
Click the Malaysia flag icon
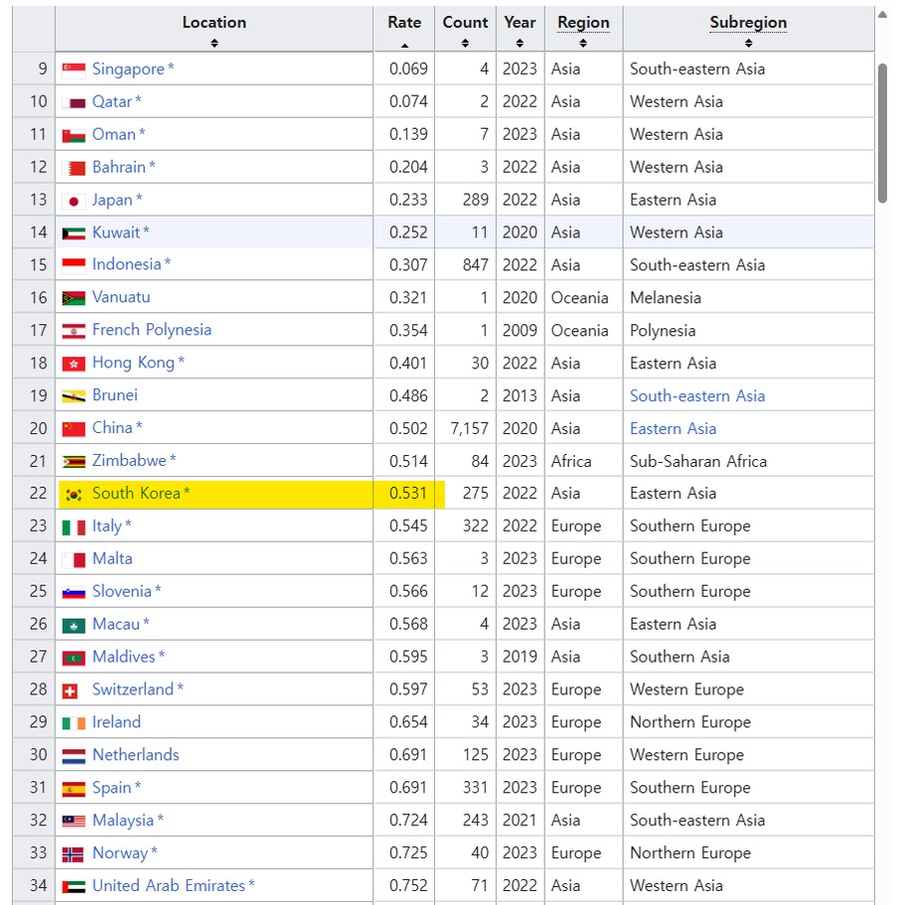pyautogui.click(x=73, y=820)
